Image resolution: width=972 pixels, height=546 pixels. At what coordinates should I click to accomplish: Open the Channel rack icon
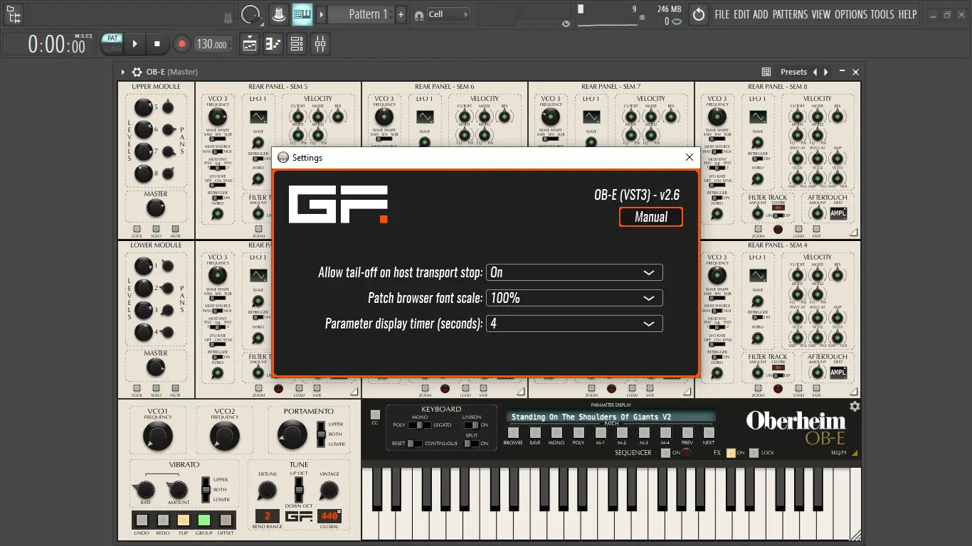pos(297,44)
